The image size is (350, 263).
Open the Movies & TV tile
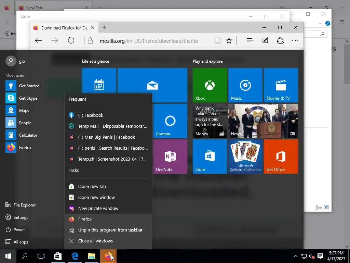pyautogui.click(x=281, y=85)
